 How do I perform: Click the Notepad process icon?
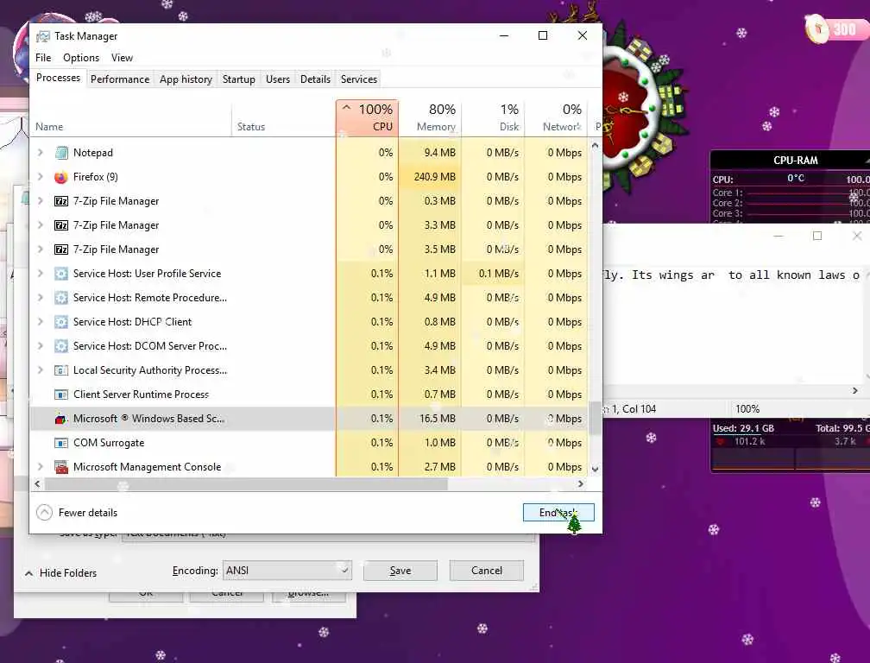coord(61,153)
